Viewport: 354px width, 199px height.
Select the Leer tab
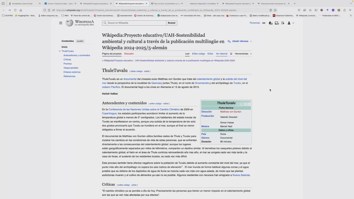point(187,54)
